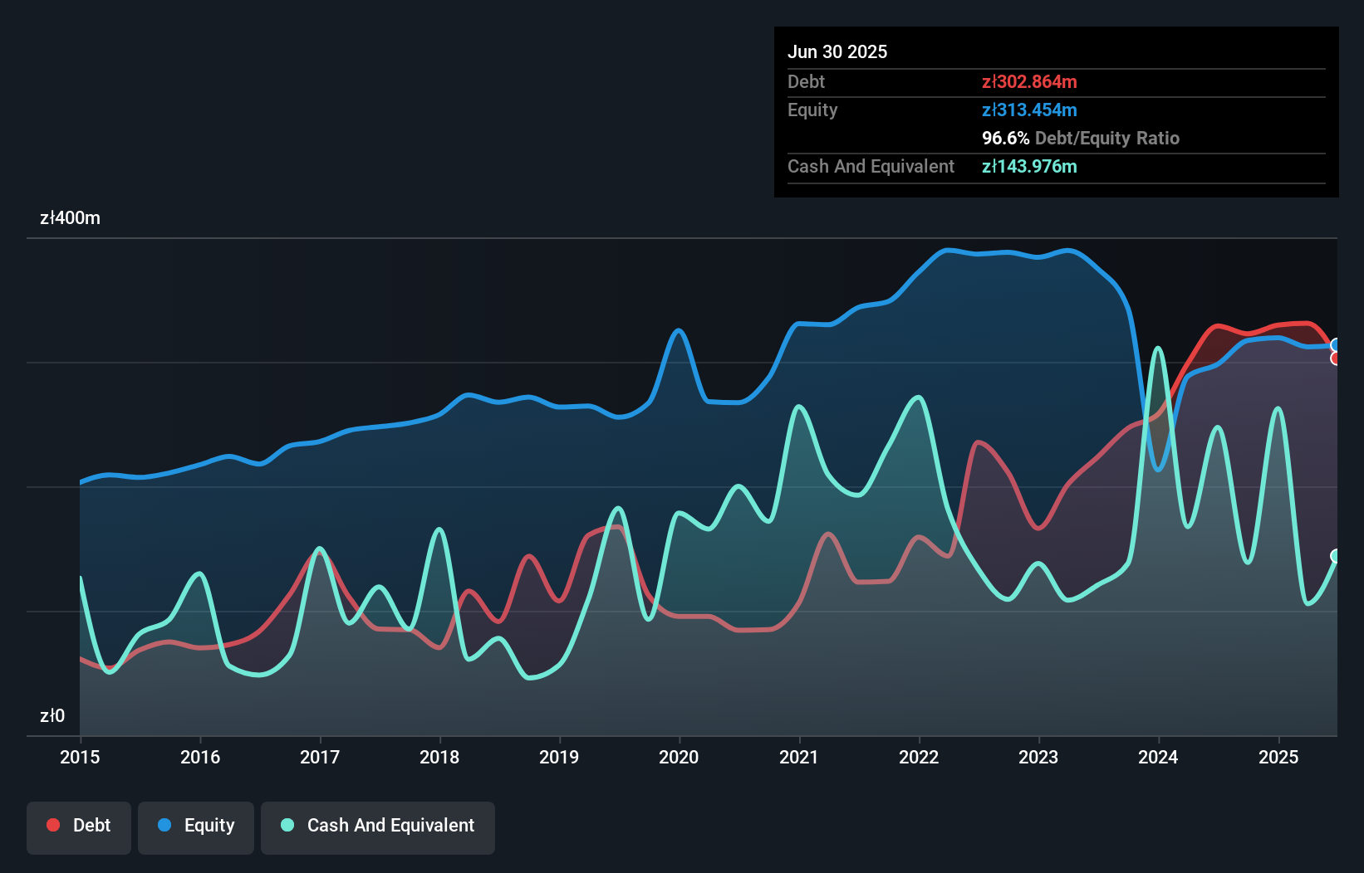This screenshot has width=1364, height=873.
Task: Click the 2020 x-axis label
Action: click(x=679, y=757)
